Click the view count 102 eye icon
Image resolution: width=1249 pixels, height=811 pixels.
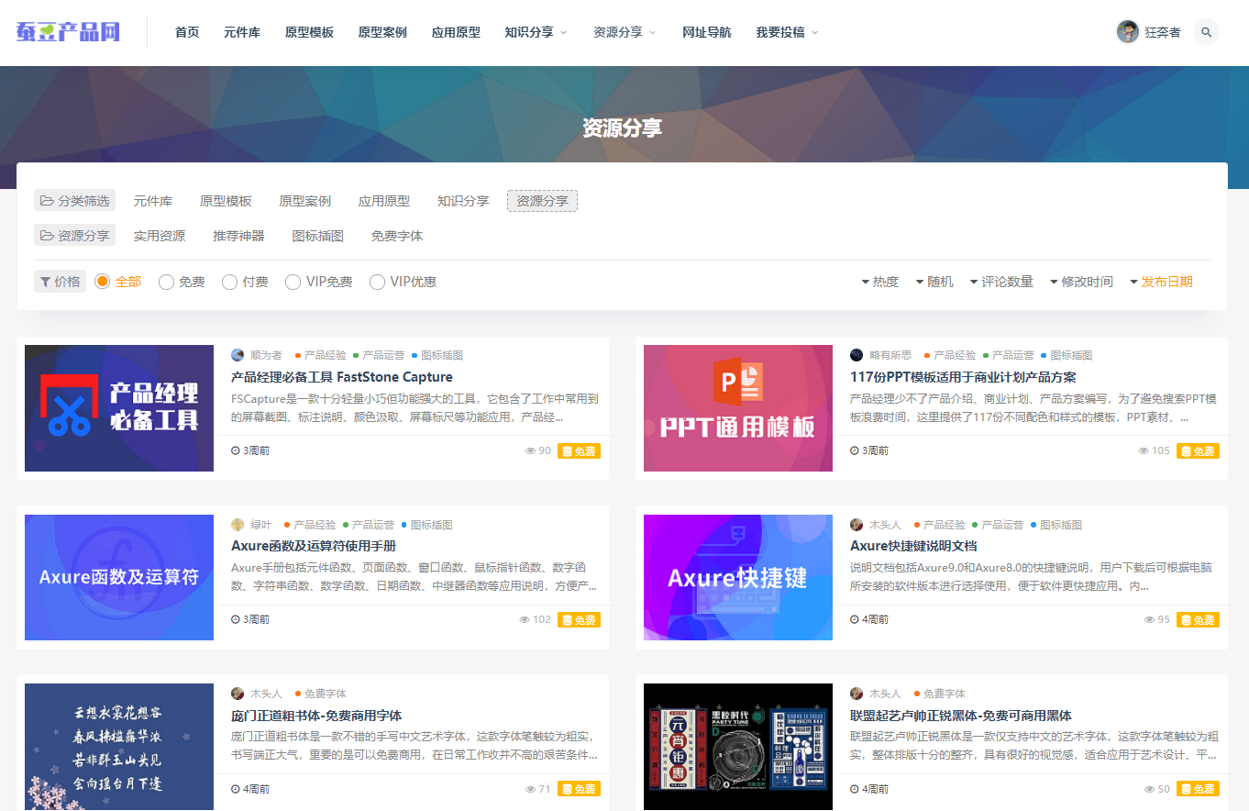pyautogui.click(x=525, y=620)
